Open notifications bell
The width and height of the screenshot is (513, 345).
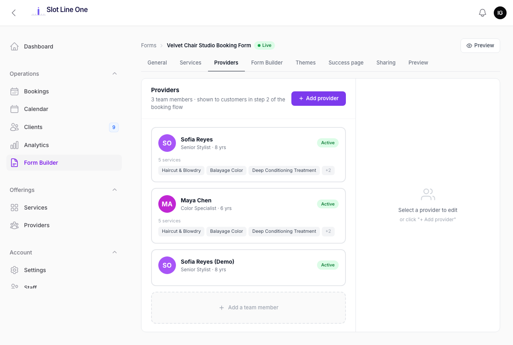click(x=483, y=13)
